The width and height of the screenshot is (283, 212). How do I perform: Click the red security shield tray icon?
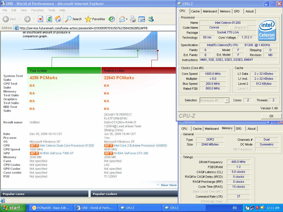[x=257, y=208]
